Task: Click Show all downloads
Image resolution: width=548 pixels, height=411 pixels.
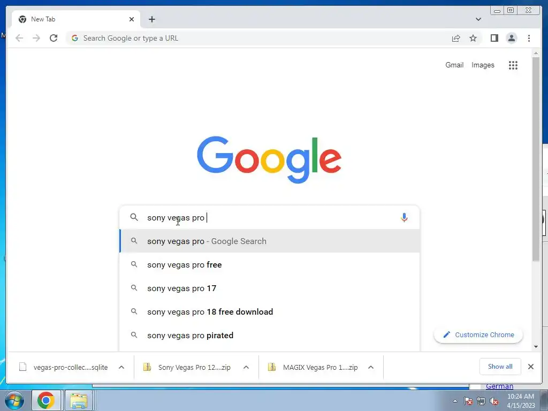Action: [500, 367]
